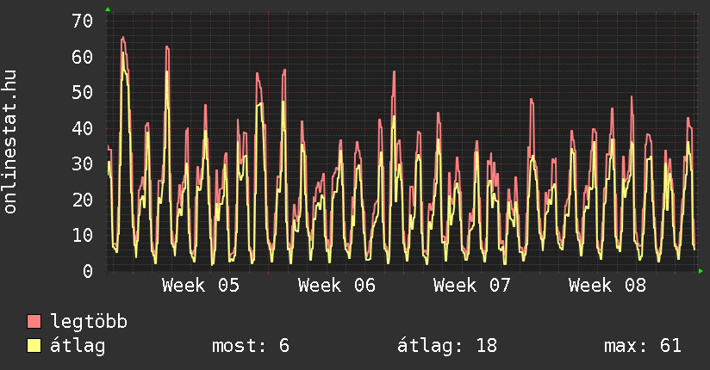This screenshot has height=370, width=710.
Task: Click the 10 value on the Y axis
Action: pos(82,235)
